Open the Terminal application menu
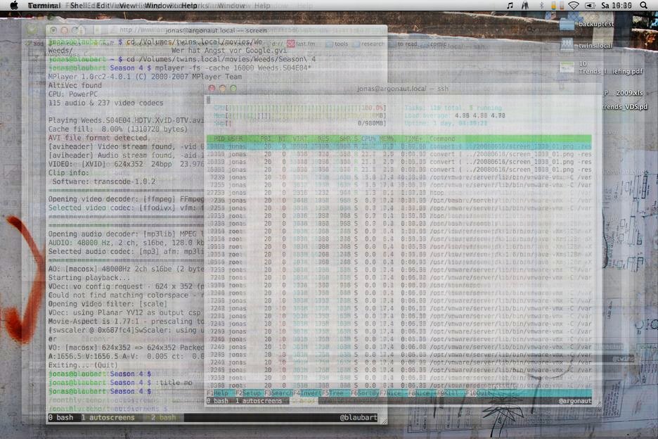 pyautogui.click(x=44, y=6)
